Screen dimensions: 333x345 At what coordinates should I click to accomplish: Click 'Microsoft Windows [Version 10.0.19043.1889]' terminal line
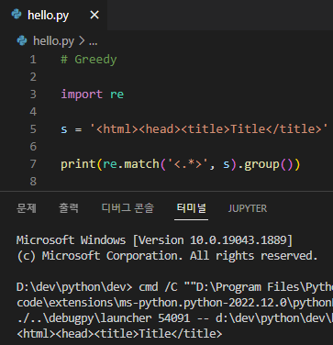click(154, 240)
